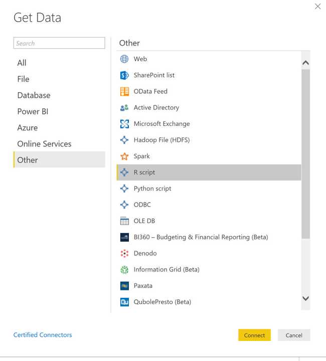This screenshot has height=361, width=326.
Task: Pick the Paxata text label
Action: [143, 286]
